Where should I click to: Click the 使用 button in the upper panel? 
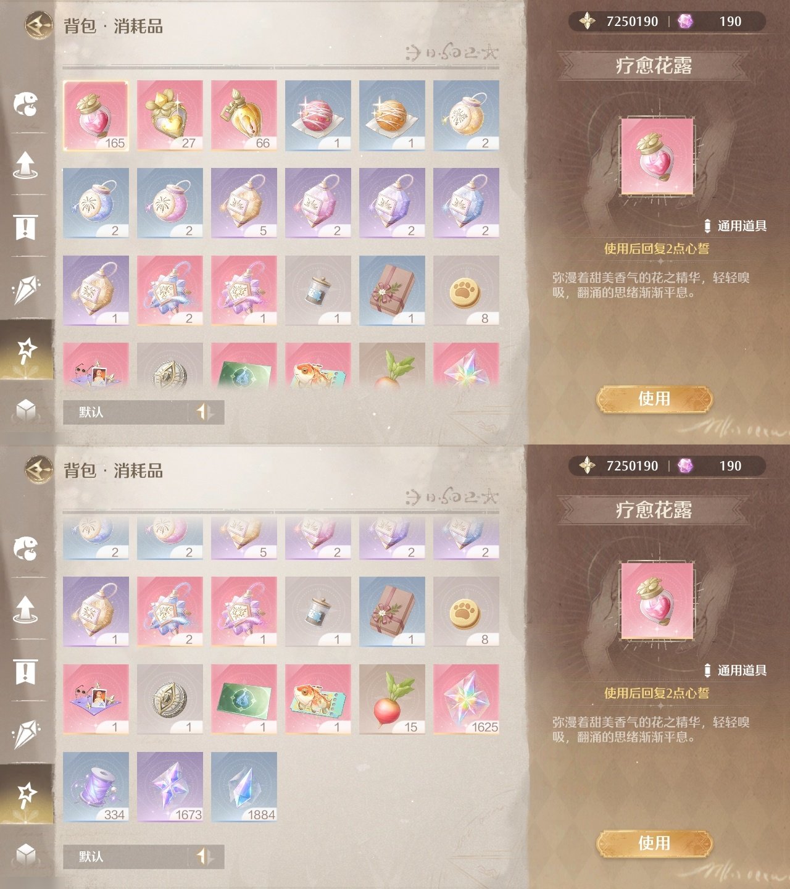(x=654, y=399)
